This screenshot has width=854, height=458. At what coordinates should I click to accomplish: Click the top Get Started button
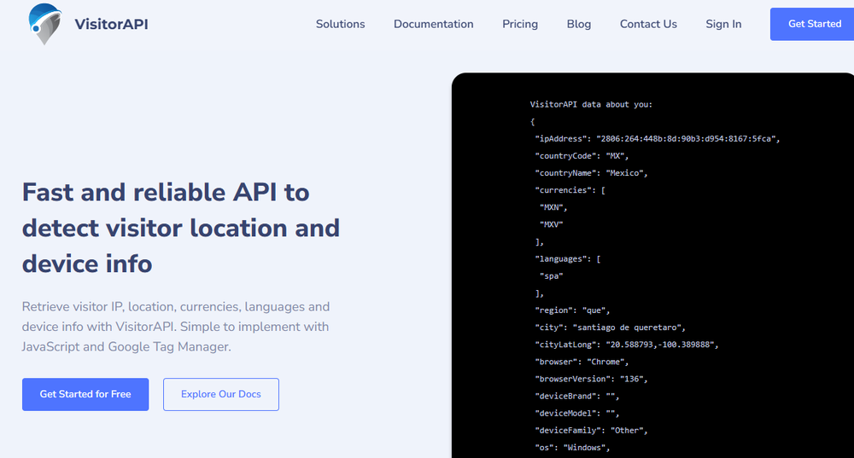812,24
